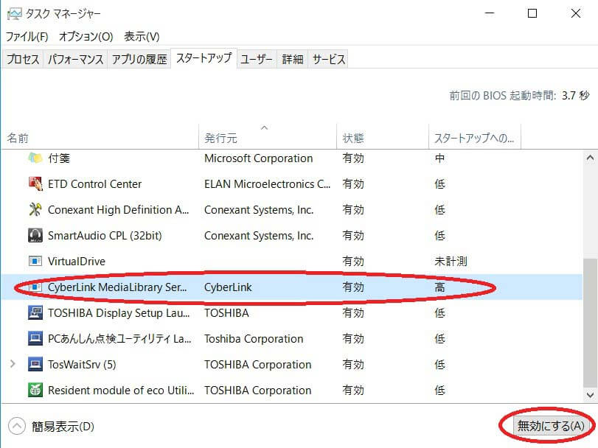Switch to the 詳細 tab
598x448 pixels.
(x=293, y=59)
